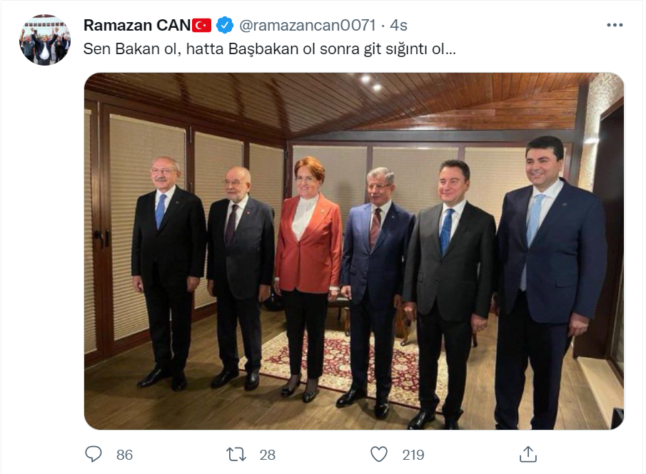Like the tweet with the heart icon
The width and height of the screenshot is (646, 474).
(x=379, y=454)
